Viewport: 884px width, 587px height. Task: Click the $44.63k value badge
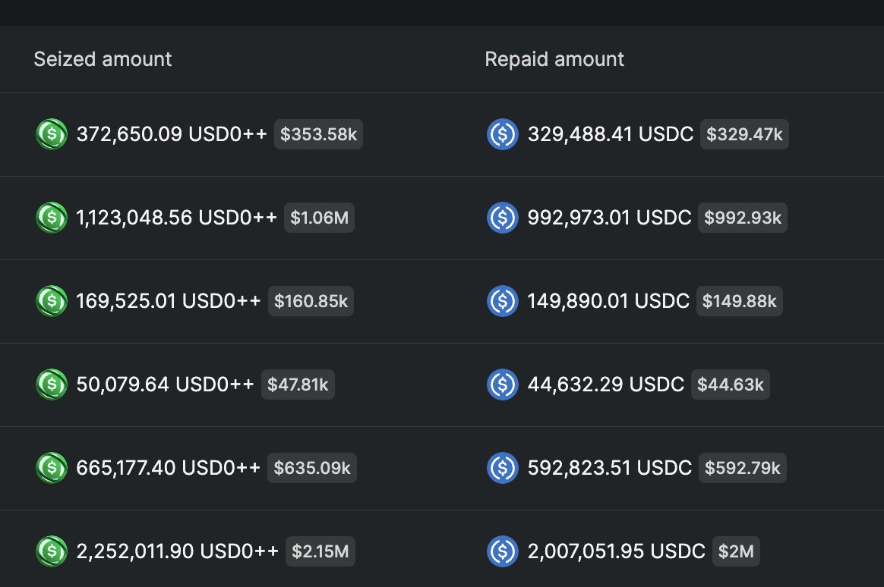pyautogui.click(x=730, y=385)
